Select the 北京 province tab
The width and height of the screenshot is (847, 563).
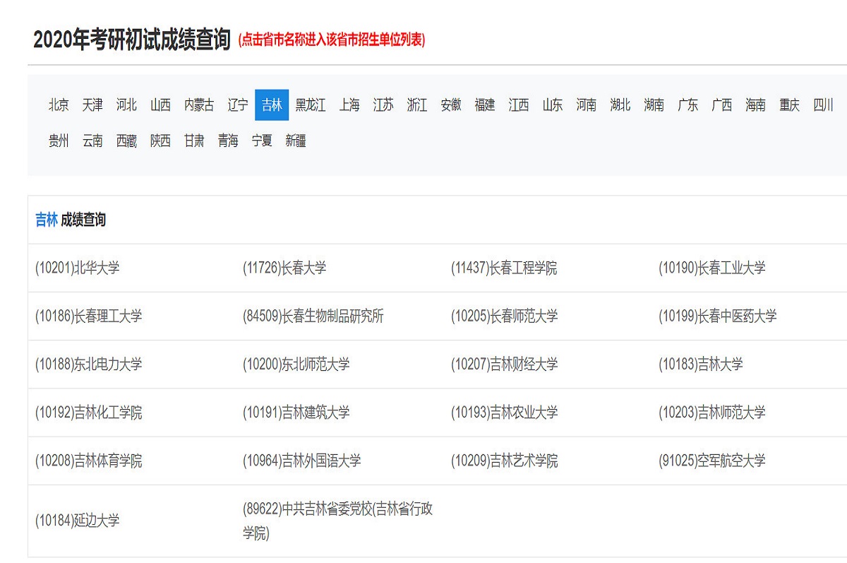click(59, 105)
